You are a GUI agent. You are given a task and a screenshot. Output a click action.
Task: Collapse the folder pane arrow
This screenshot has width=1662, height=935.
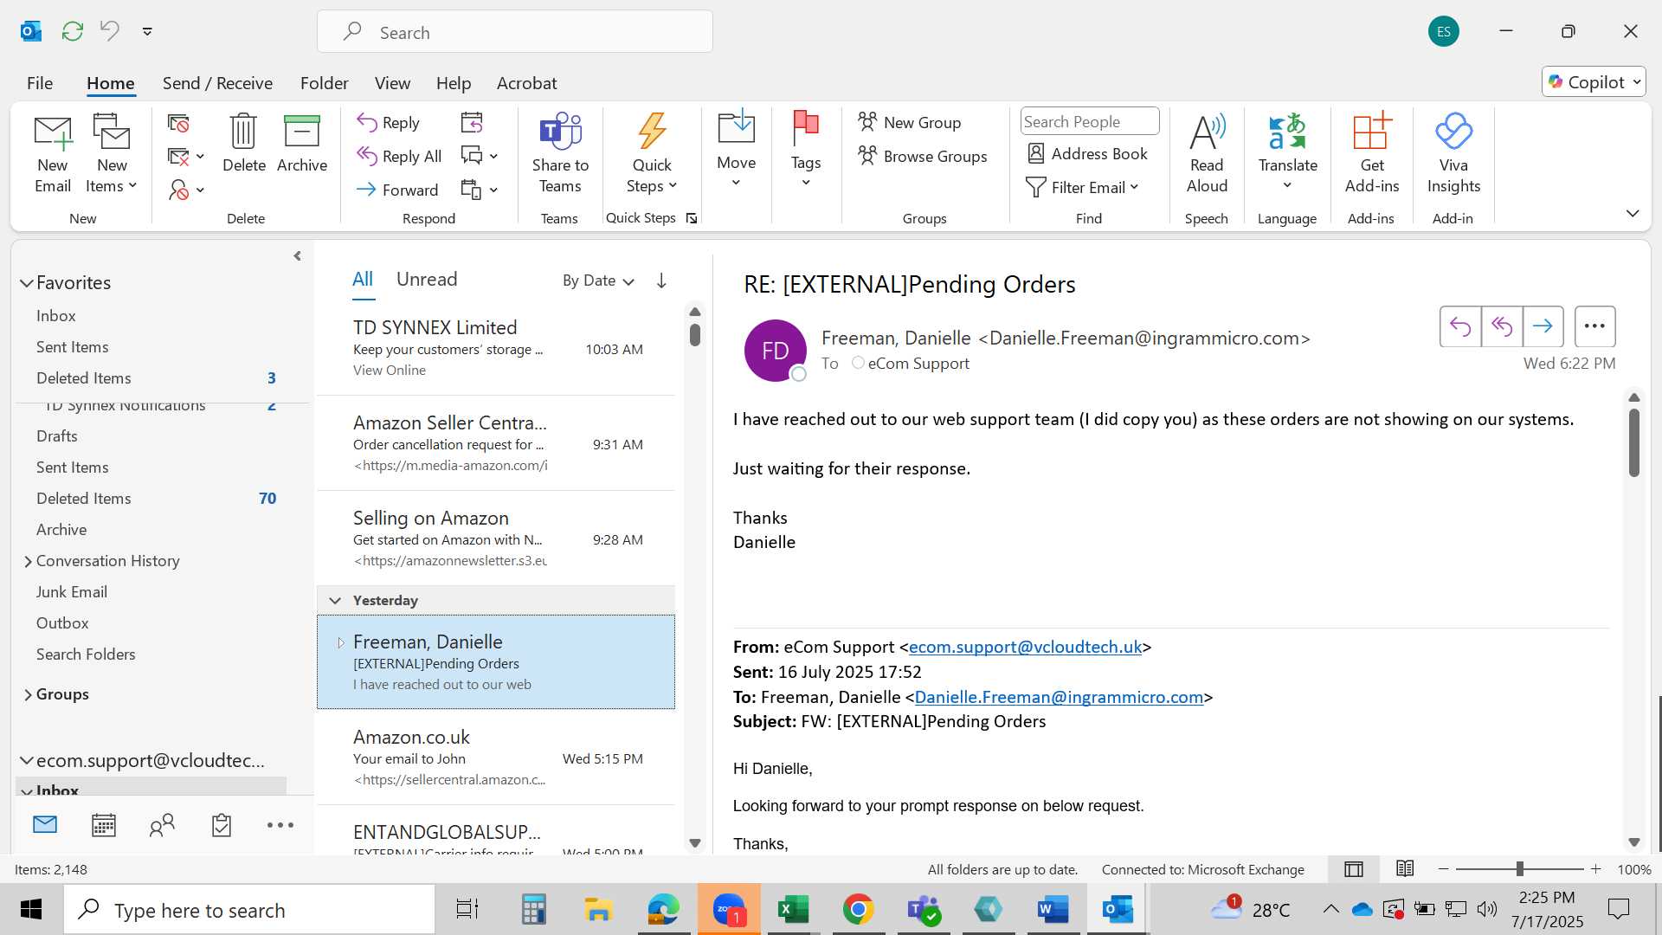point(297,256)
